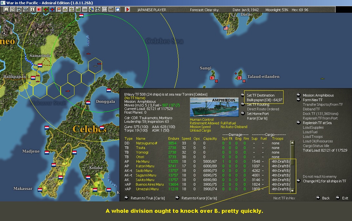Click amphibious ship picture thumbnail
The height and width of the screenshot is (221, 352).
214,107
